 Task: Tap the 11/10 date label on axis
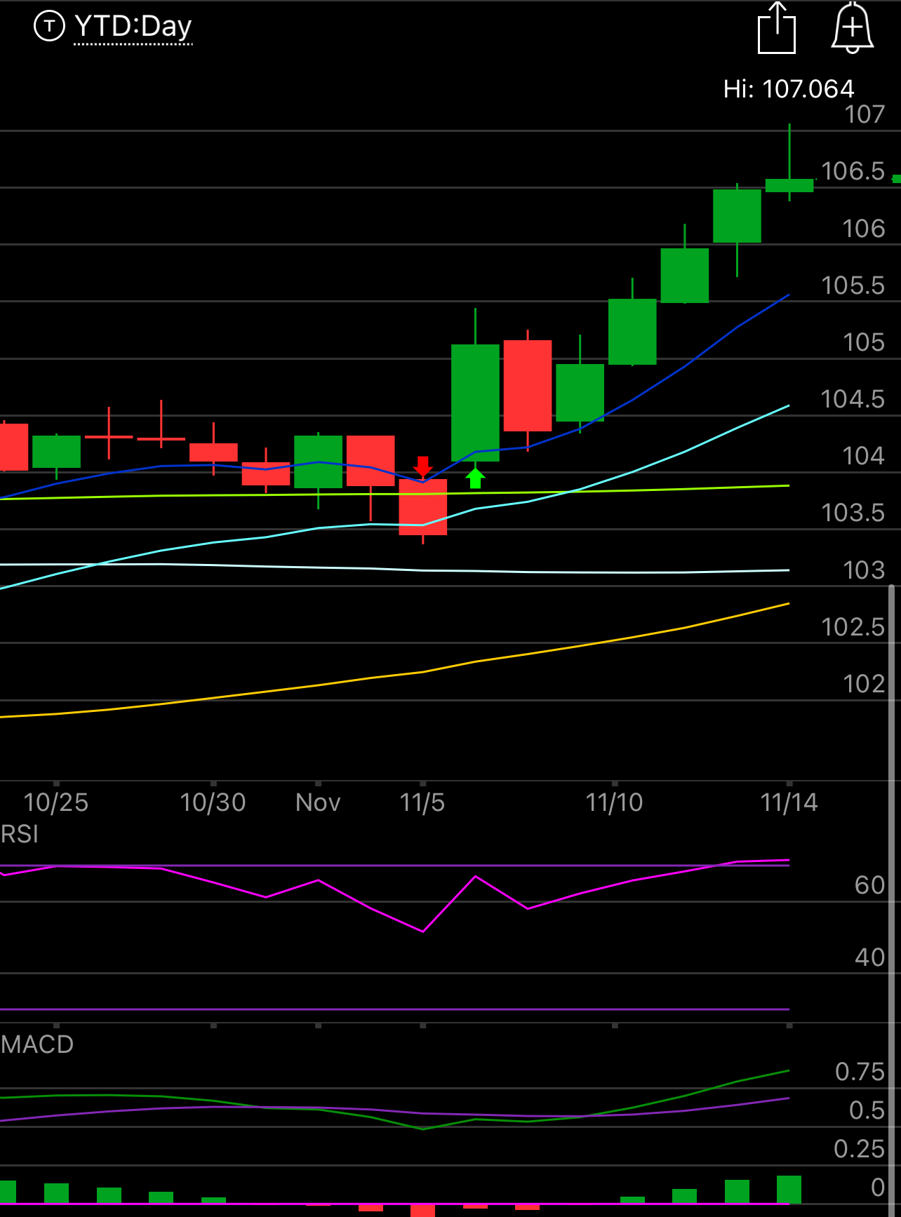click(x=614, y=802)
